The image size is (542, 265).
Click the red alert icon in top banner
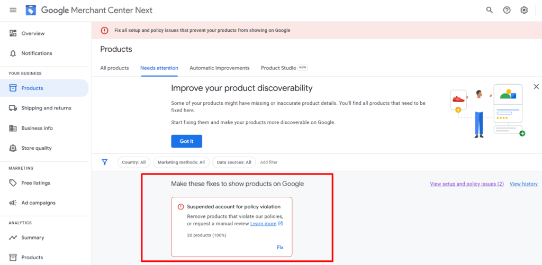pyautogui.click(x=104, y=30)
